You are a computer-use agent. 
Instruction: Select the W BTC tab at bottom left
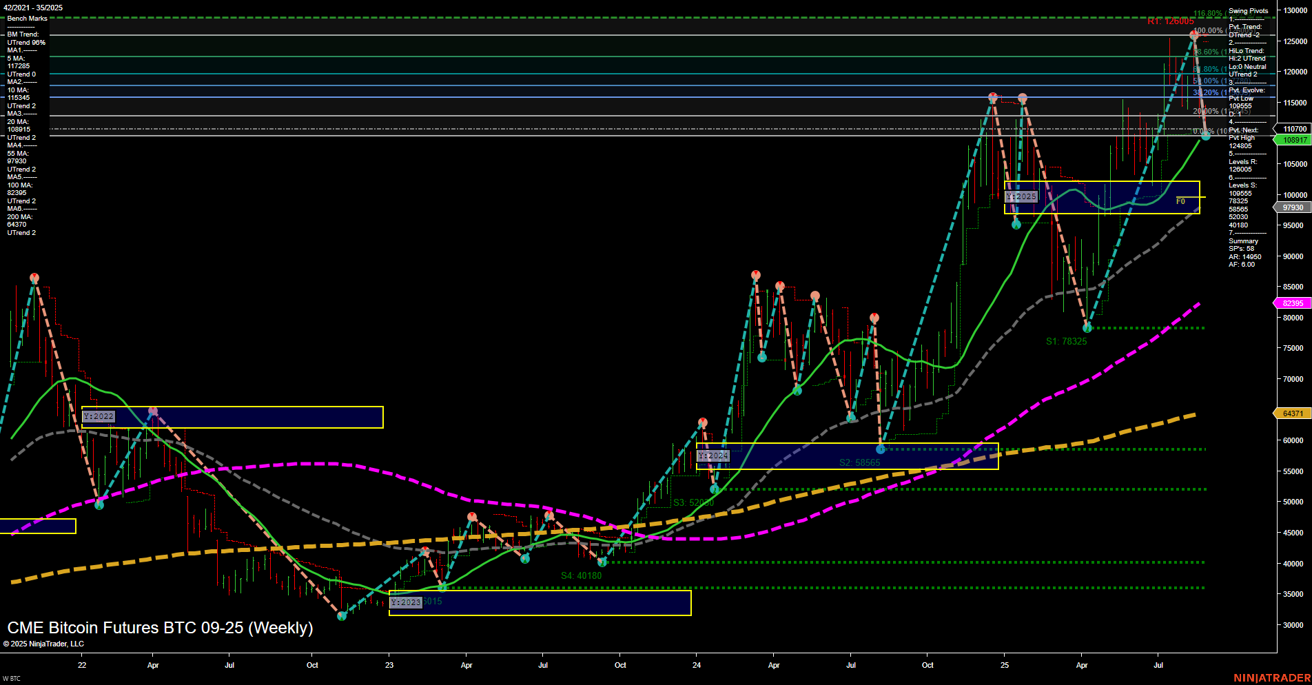point(12,677)
